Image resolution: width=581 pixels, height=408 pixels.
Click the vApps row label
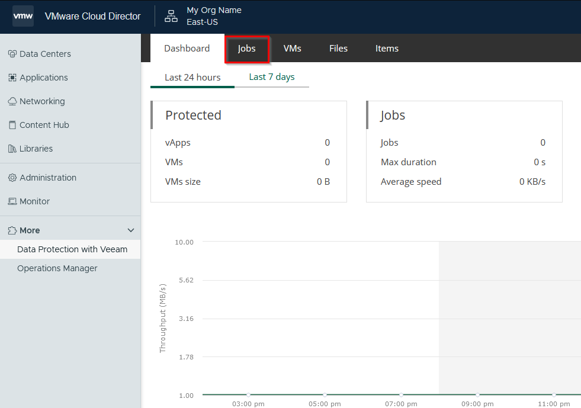point(178,143)
